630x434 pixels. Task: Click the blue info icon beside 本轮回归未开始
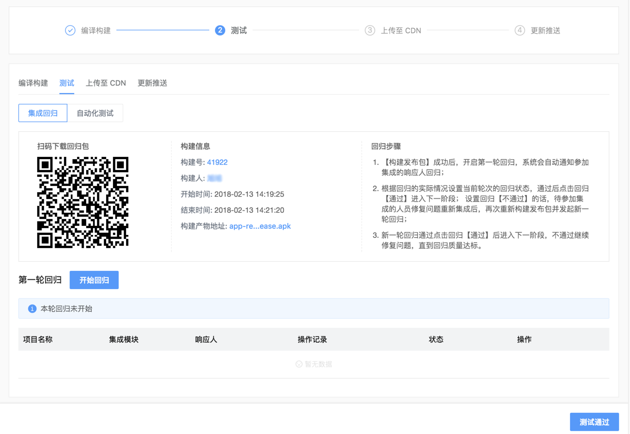coord(32,309)
